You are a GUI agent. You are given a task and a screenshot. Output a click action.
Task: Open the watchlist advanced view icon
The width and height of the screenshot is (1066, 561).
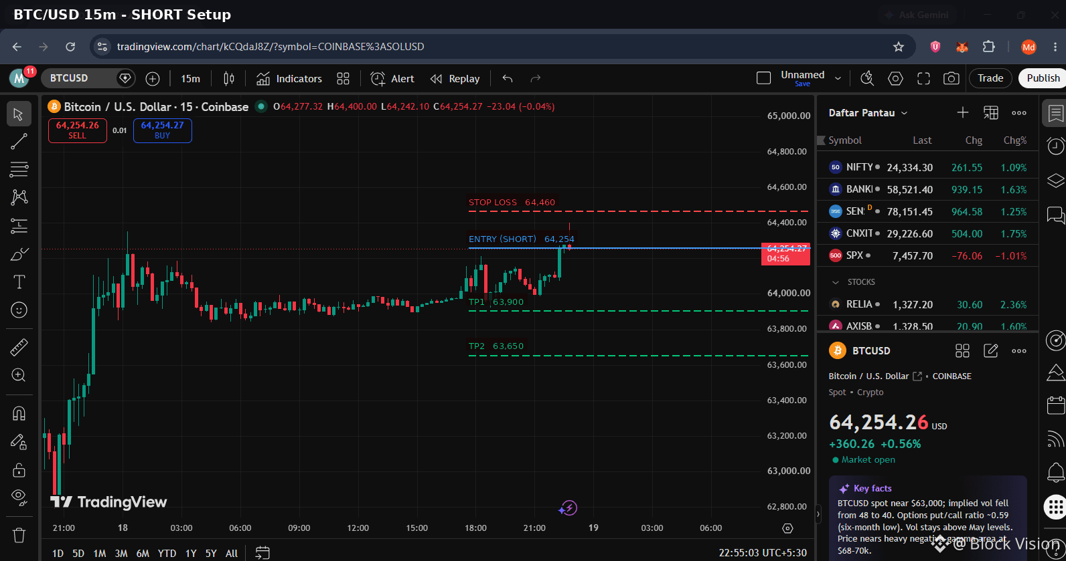click(991, 113)
